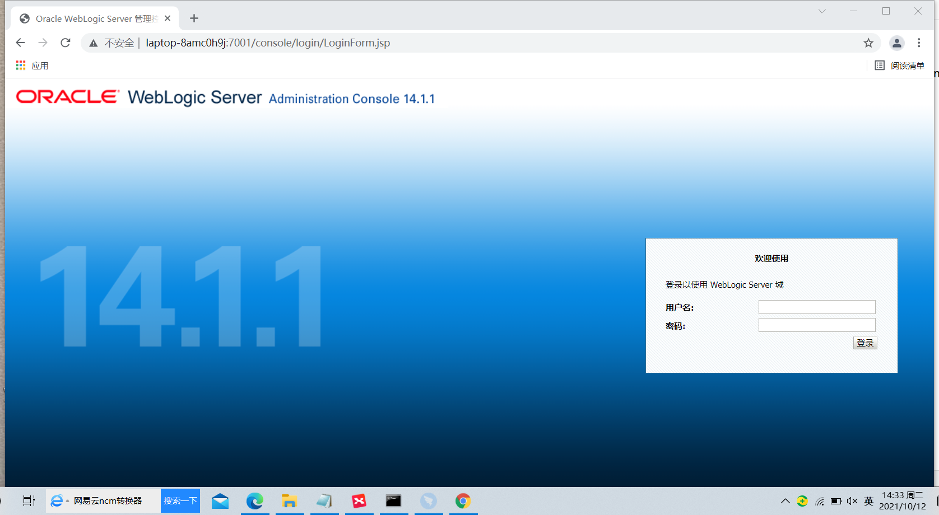
Task: Launch Notepad from the taskbar
Action: click(x=324, y=500)
